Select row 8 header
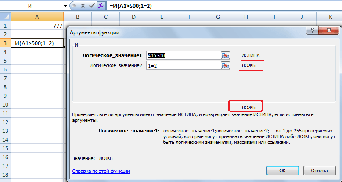The width and height of the screenshot is (342, 182). [x=5, y=87]
